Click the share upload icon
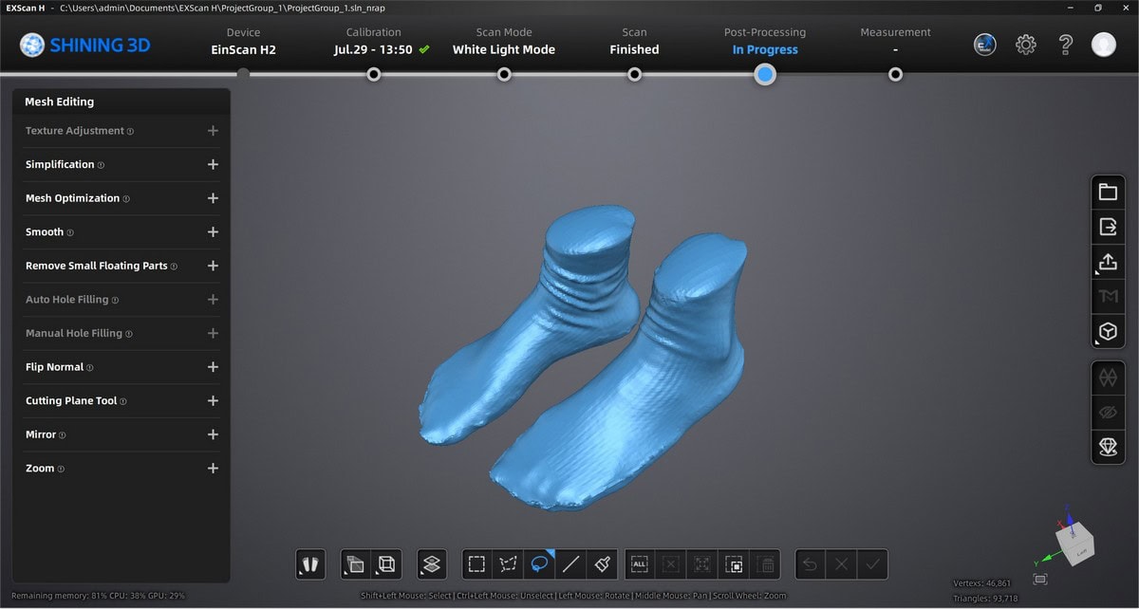This screenshot has width=1139, height=609. pos(1108,262)
